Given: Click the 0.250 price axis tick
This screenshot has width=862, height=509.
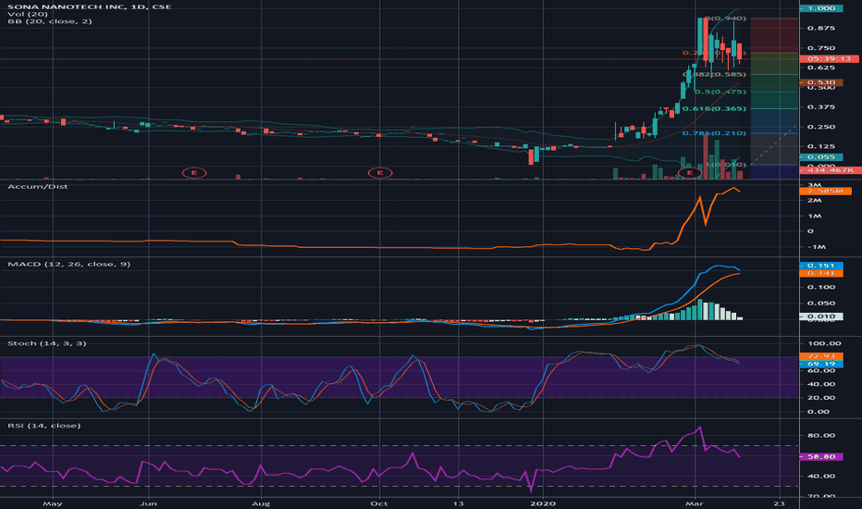Looking at the screenshot, I should click(820, 127).
